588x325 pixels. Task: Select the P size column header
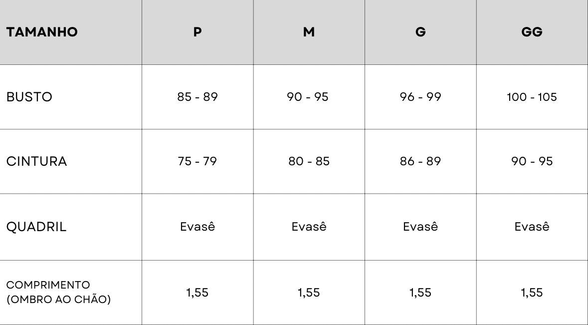(197, 32)
